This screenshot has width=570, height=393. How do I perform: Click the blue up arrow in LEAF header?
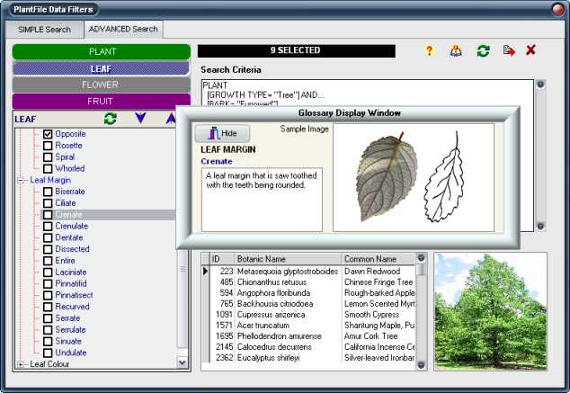170,119
